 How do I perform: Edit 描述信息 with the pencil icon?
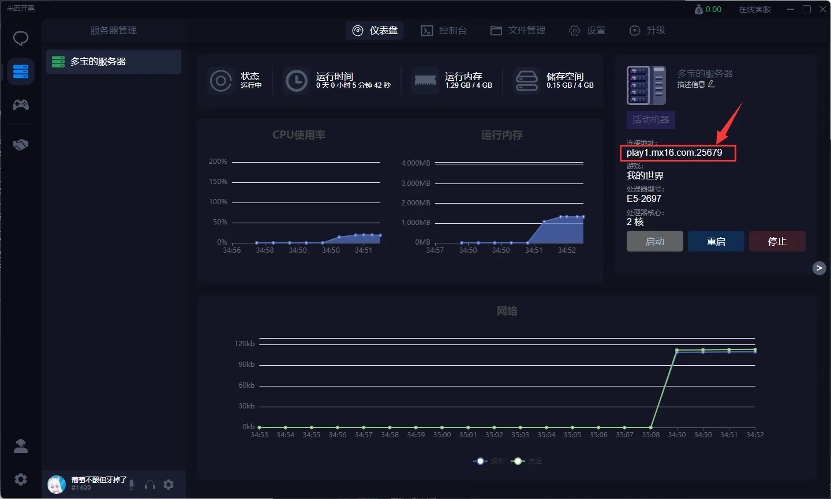click(x=712, y=84)
